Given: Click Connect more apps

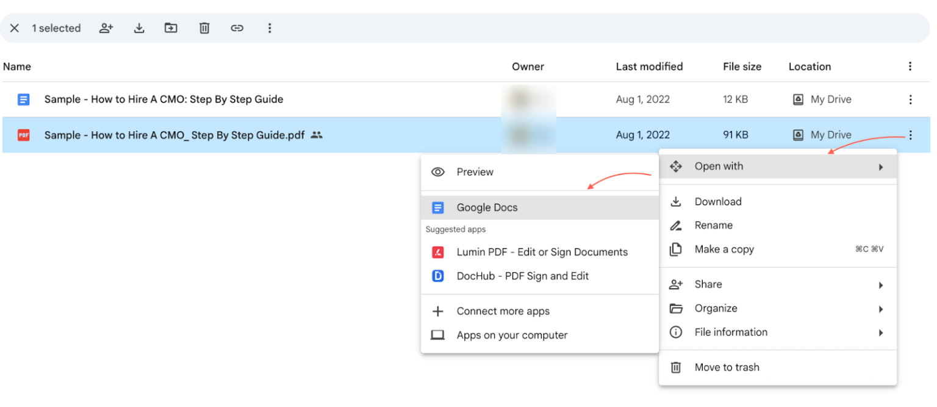Looking at the screenshot, I should click(503, 311).
